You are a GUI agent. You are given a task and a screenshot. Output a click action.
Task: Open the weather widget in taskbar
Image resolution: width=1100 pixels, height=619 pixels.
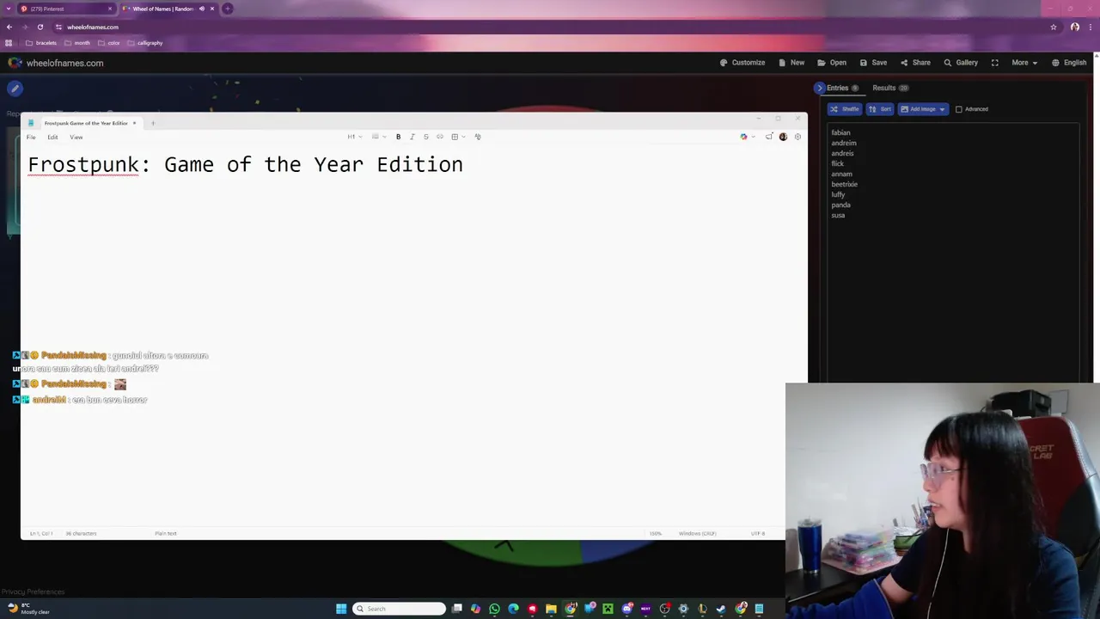pyautogui.click(x=27, y=609)
